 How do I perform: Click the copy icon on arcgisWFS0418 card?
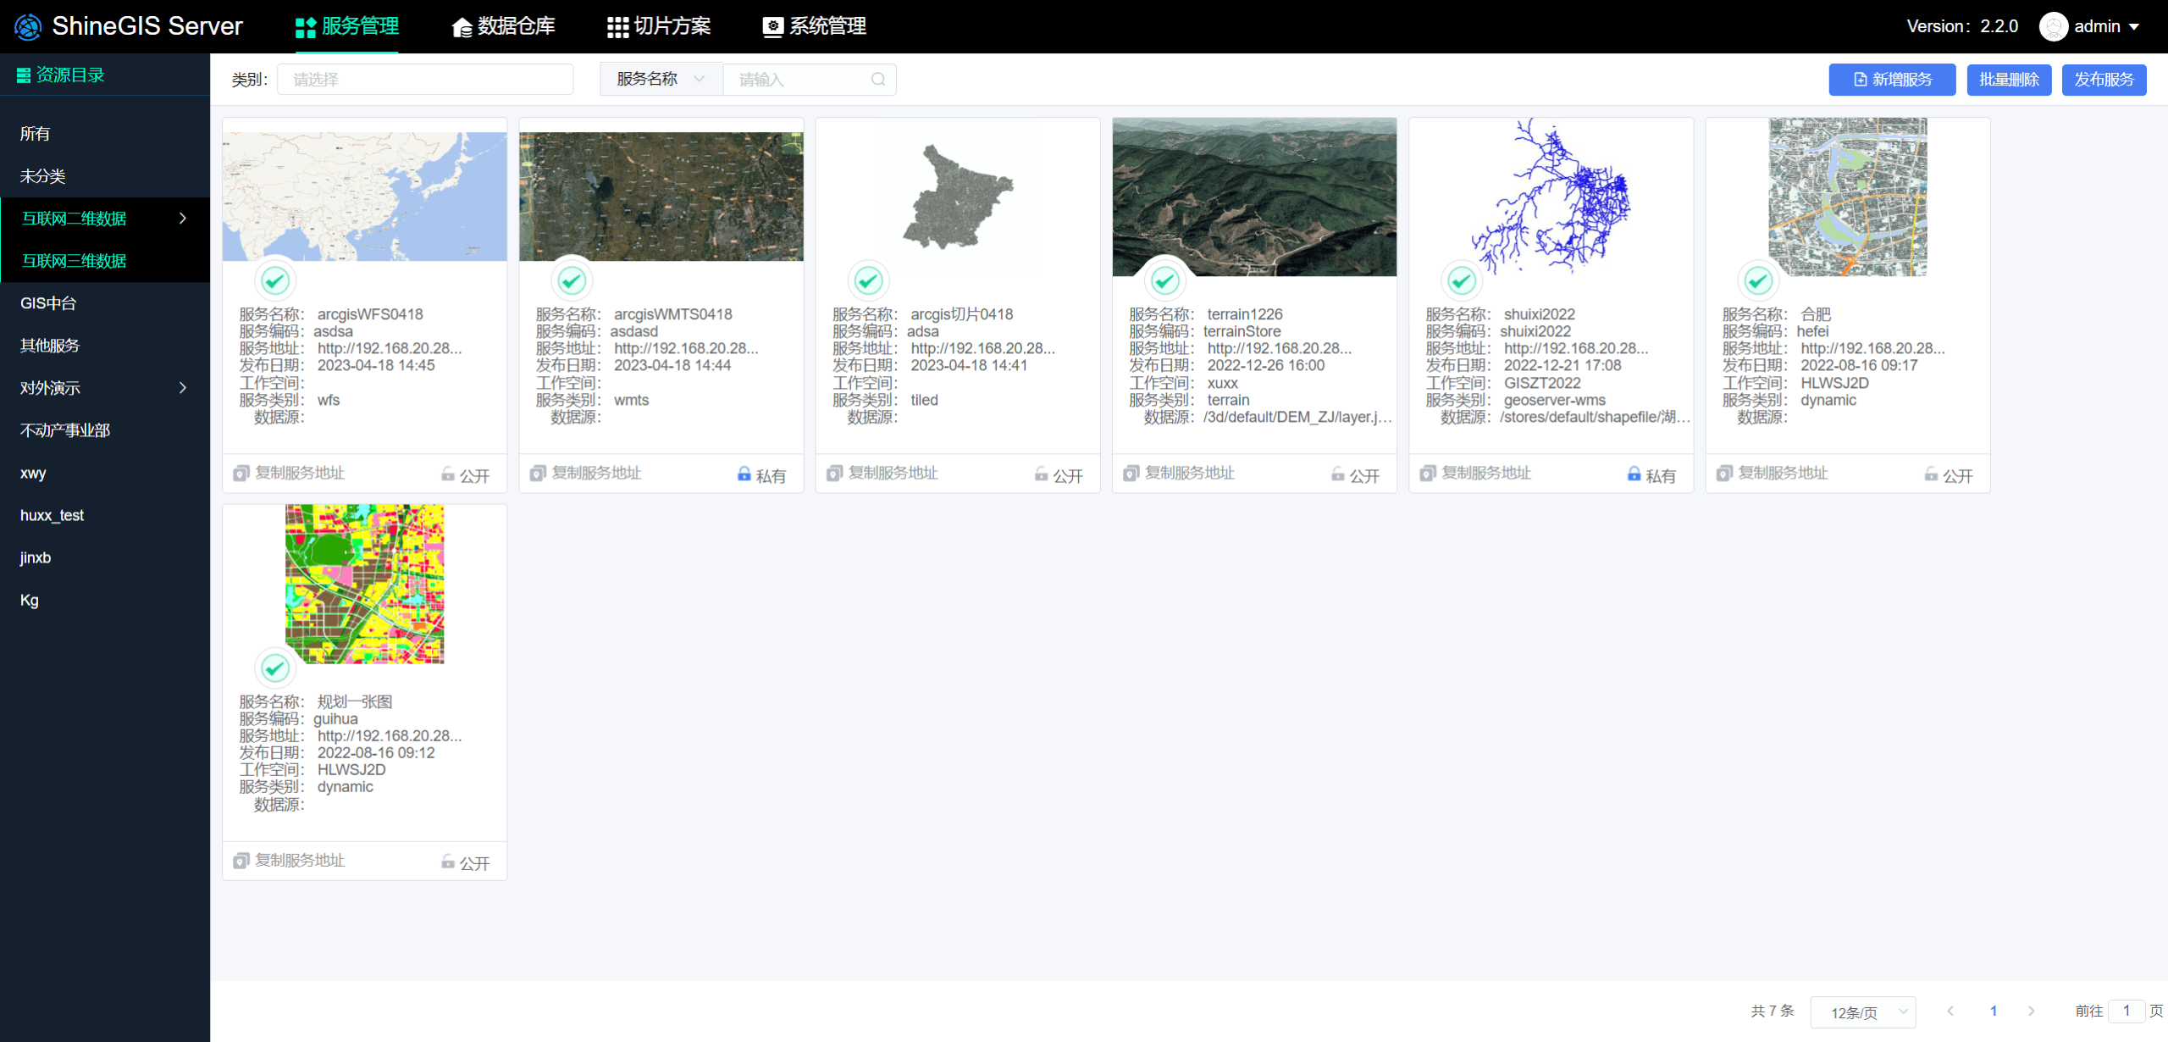click(x=241, y=474)
